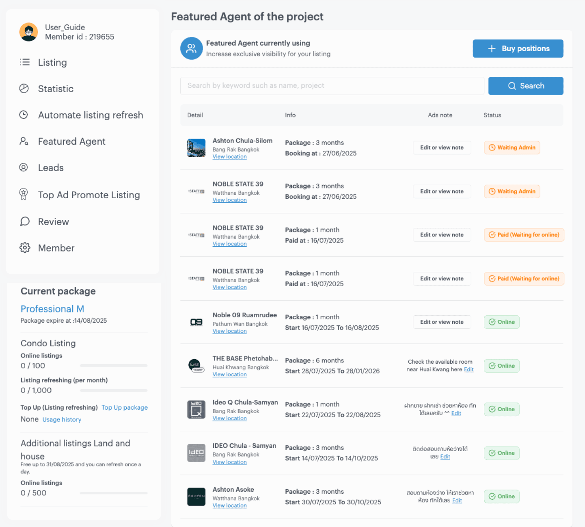Open the Review menu item
Image resolution: width=585 pixels, height=527 pixels.
[53, 221]
